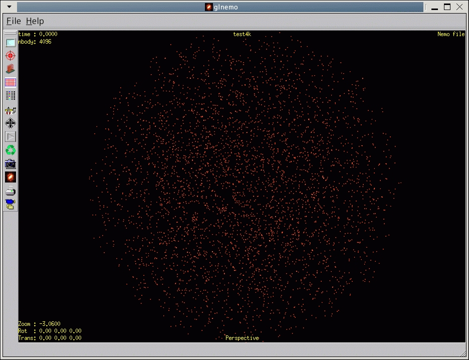This screenshot has width=469, height=360.
Task: Click the Zoom value readout
Action: click(x=38, y=324)
